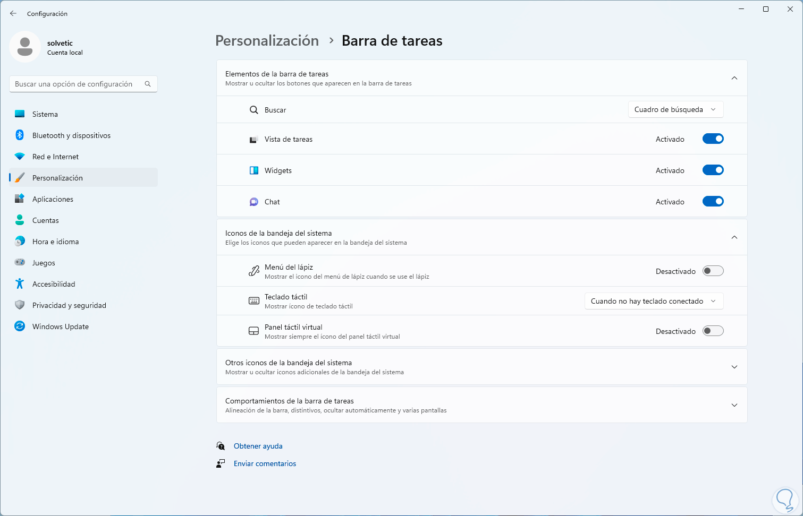Click the Juegos controller icon

tap(20, 263)
